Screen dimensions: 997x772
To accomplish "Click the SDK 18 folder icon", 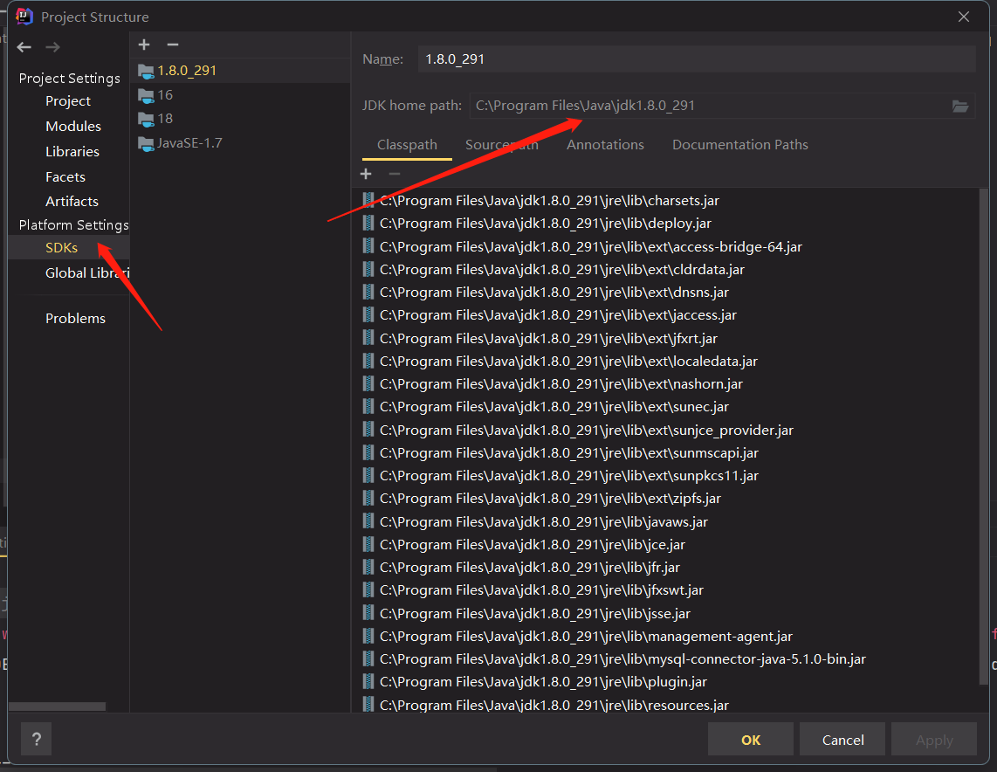I will [147, 119].
